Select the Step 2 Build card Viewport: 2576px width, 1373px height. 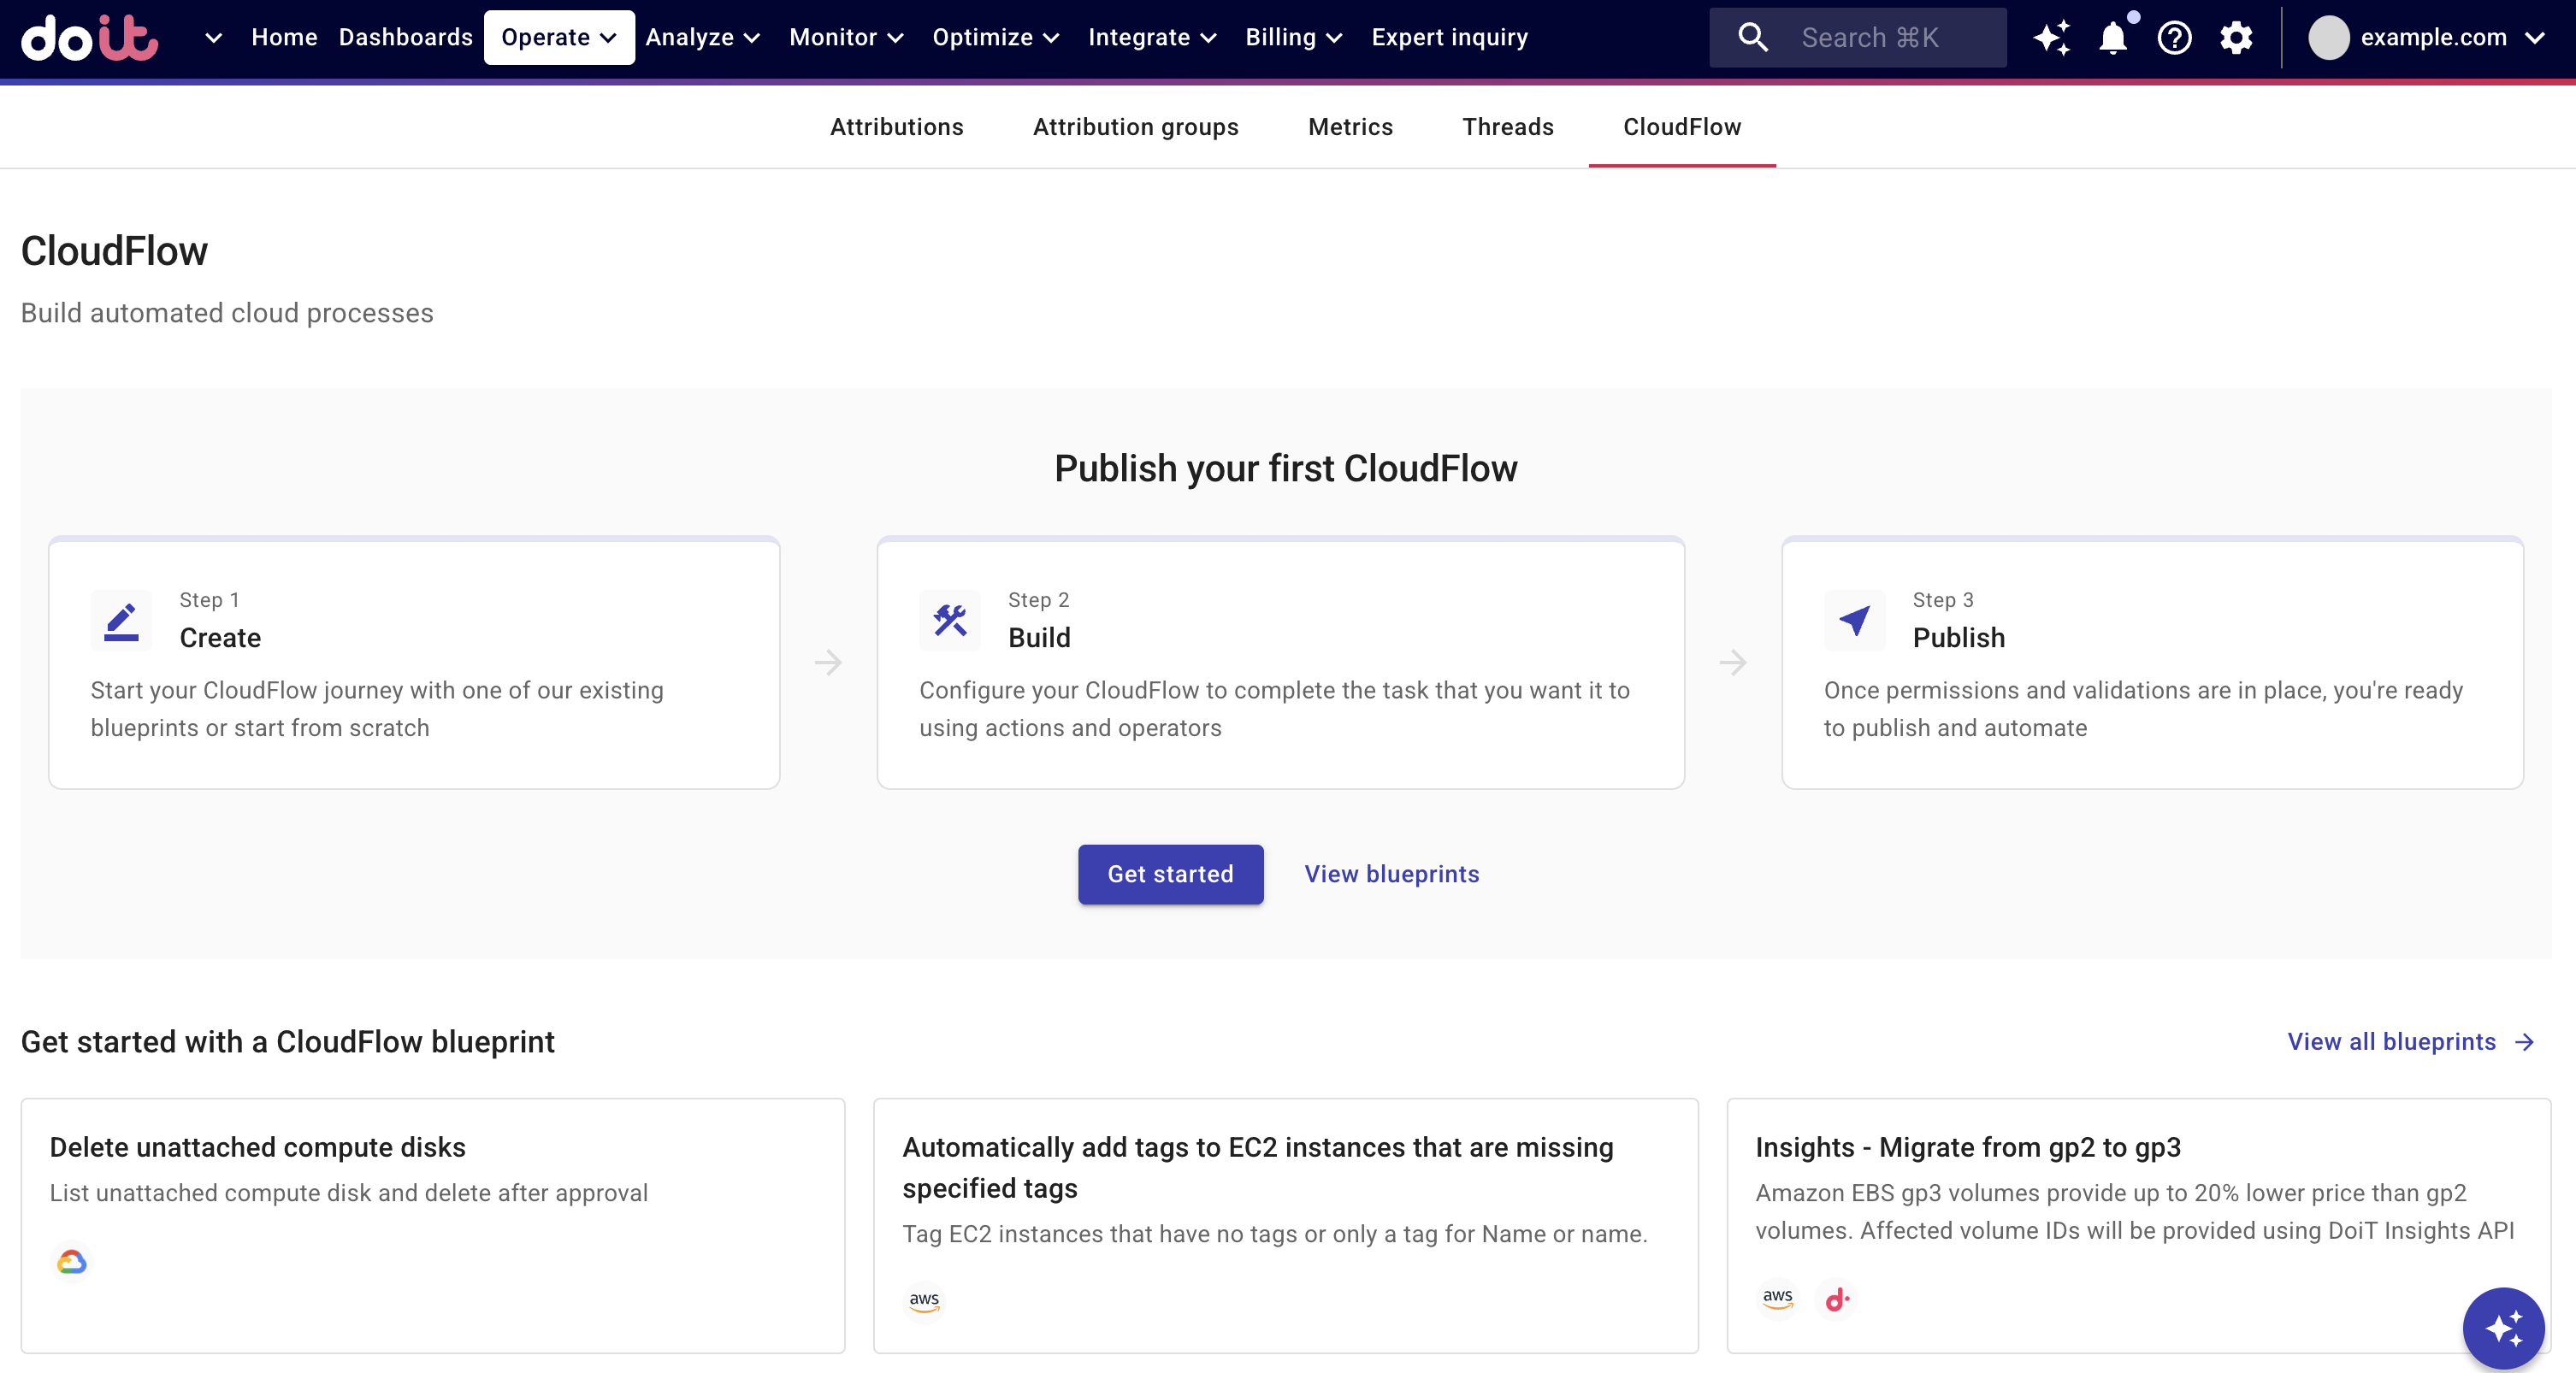coord(1281,663)
